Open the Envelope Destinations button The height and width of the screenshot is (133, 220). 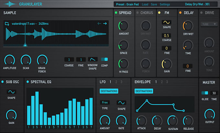(x=144, y=91)
